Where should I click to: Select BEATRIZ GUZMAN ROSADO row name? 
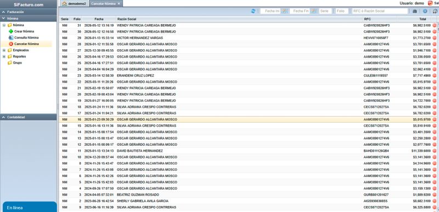(x=138, y=194)
